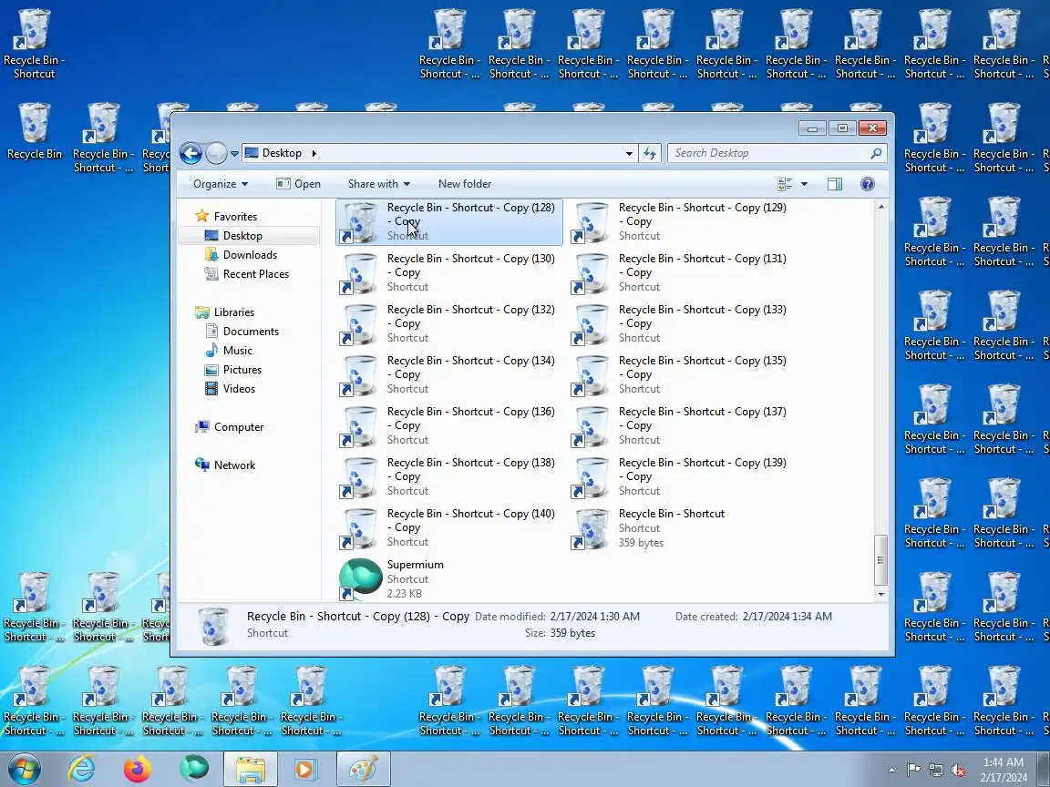1050x787 pixels.
Task: Select Recycle Bin - Shortcut - Copy (132) file
Action: [x=449, y=323]
